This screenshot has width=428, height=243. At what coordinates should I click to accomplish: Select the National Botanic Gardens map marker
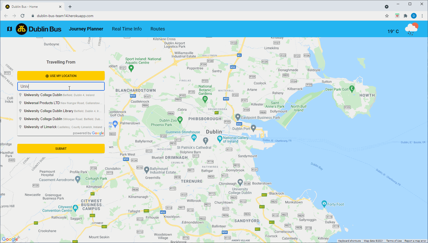(205, 99)
